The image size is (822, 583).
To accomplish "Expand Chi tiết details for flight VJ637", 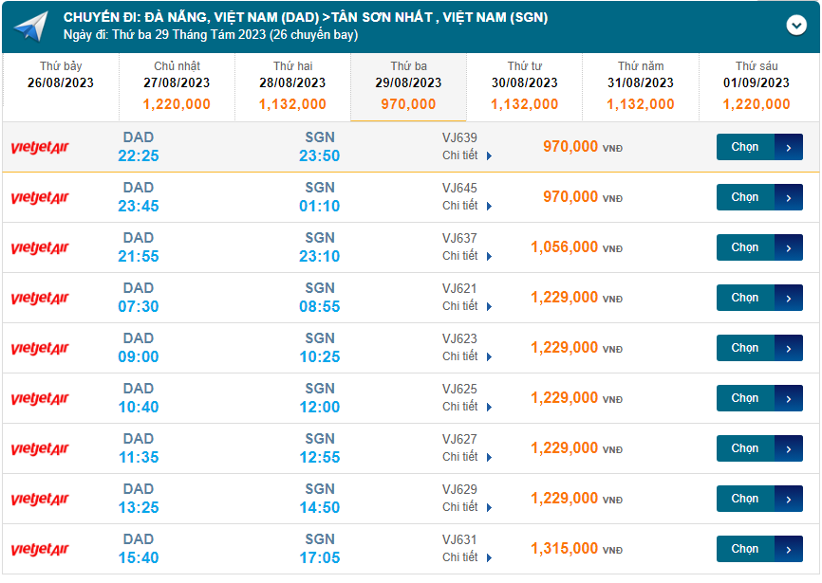I will [466, 256].
